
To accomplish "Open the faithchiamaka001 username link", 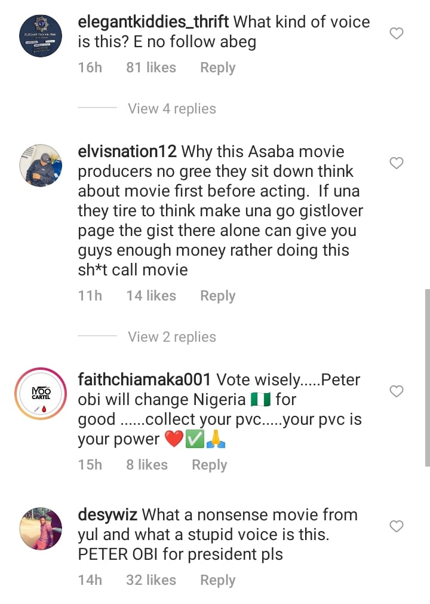I will pos(144,380).
